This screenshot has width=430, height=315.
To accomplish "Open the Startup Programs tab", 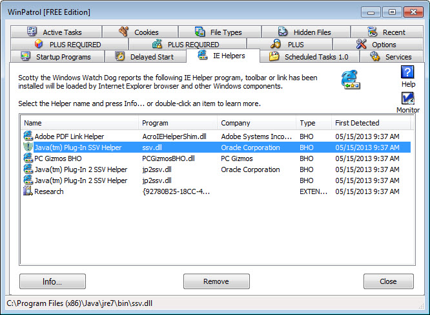I will [57, 56].
